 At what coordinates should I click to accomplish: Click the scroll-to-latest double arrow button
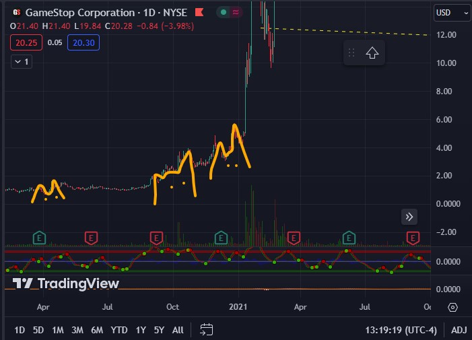(x=409, y=216)
